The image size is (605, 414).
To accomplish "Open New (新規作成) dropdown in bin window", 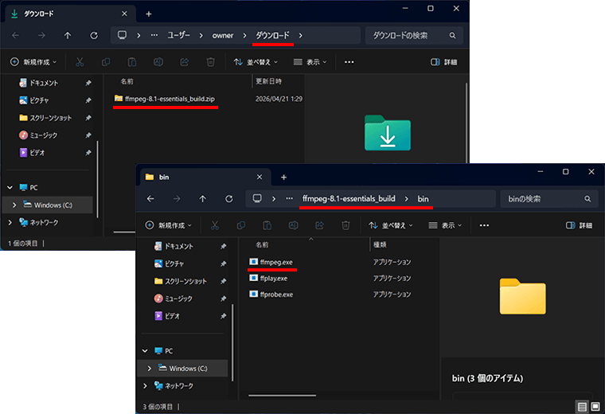I will (168, 225).
